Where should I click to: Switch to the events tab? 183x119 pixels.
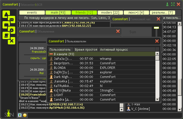32,13
